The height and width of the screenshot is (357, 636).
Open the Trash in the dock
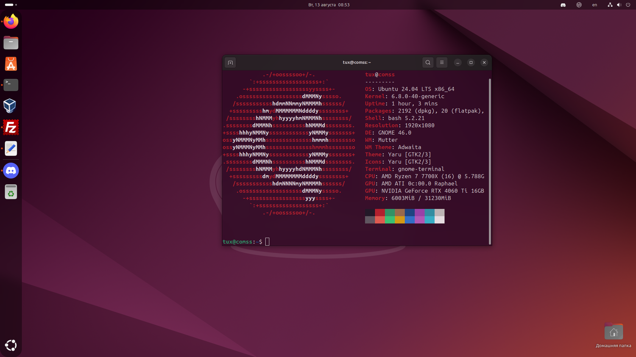11,192
